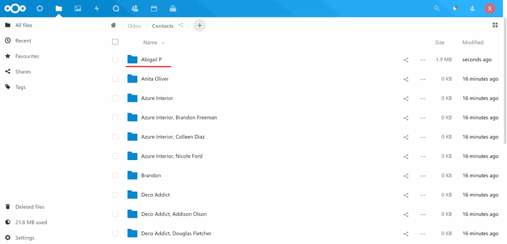This screenshot has height=244, width=507.
Task: Open the notifications bell
Action: 455,9
